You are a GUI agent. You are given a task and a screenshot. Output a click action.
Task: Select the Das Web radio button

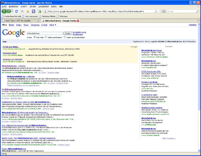click(x=35, y=37)
